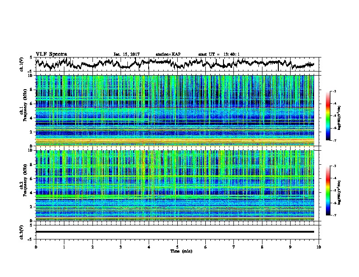Image resolution: width=359 pixels, height=277 pixels.
Task: Click time axis tick label "10"
Action: pos(319,247)
